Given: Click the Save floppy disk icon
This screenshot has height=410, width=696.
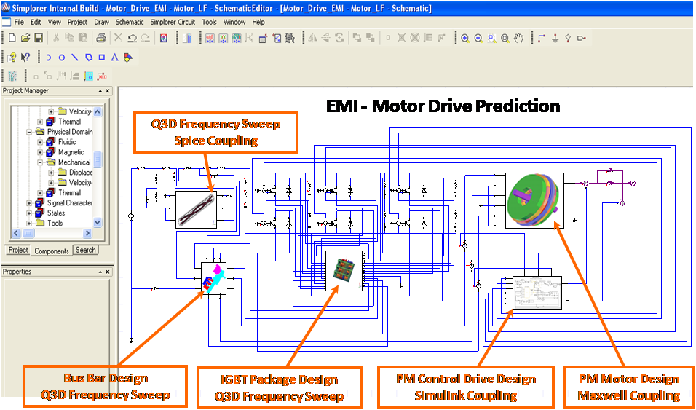Looking at the screenshot, I should point(39,38).
